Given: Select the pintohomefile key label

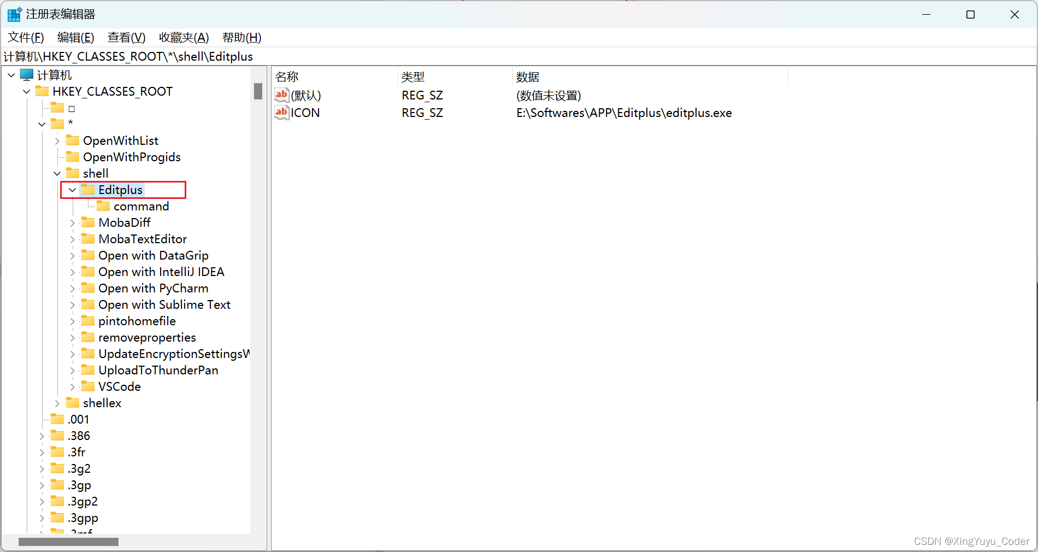Looking at the screenshot, I should click(x=137, y=321).
